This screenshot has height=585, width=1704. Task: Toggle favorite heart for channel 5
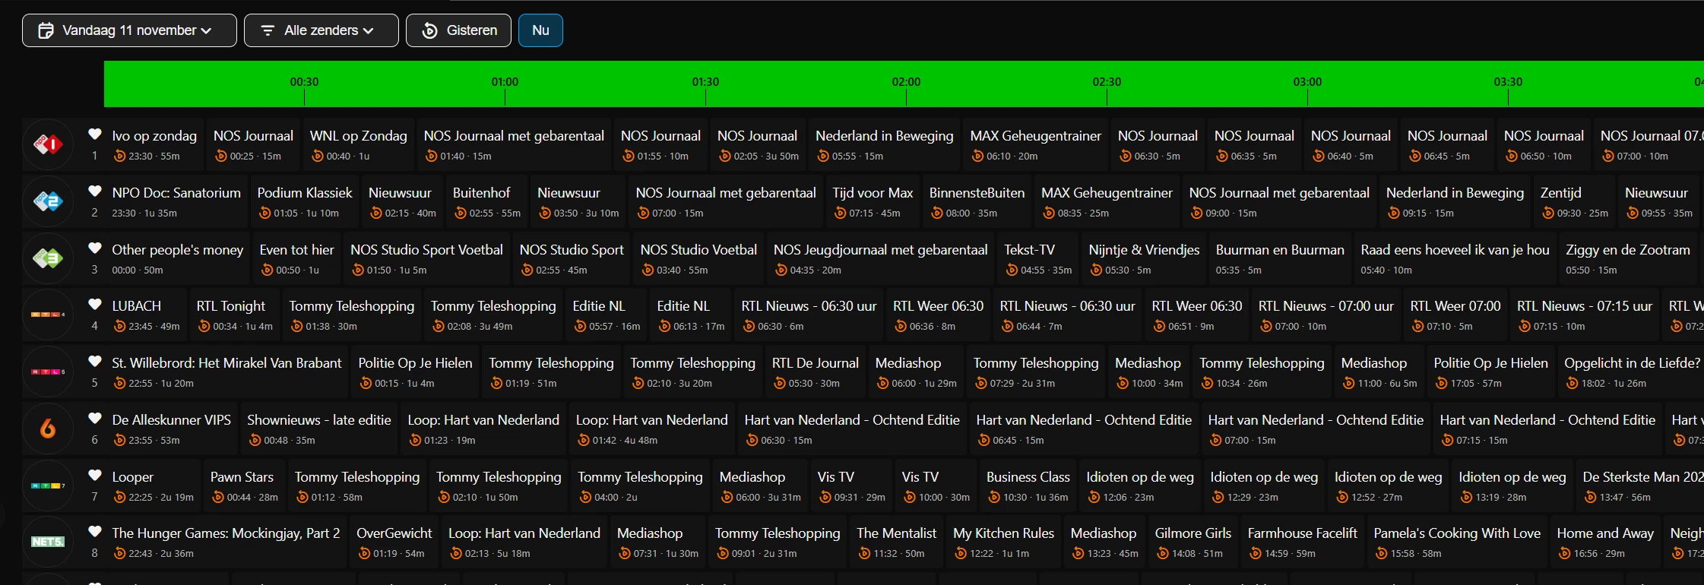[x=95, y=362]
